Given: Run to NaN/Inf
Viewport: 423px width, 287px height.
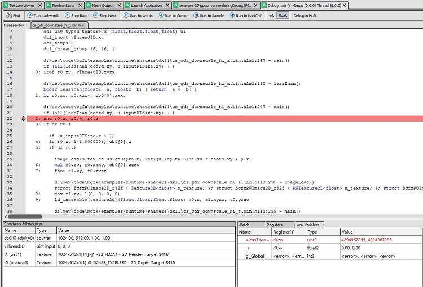Looking at the screenshot, I should tap(245, 16).
